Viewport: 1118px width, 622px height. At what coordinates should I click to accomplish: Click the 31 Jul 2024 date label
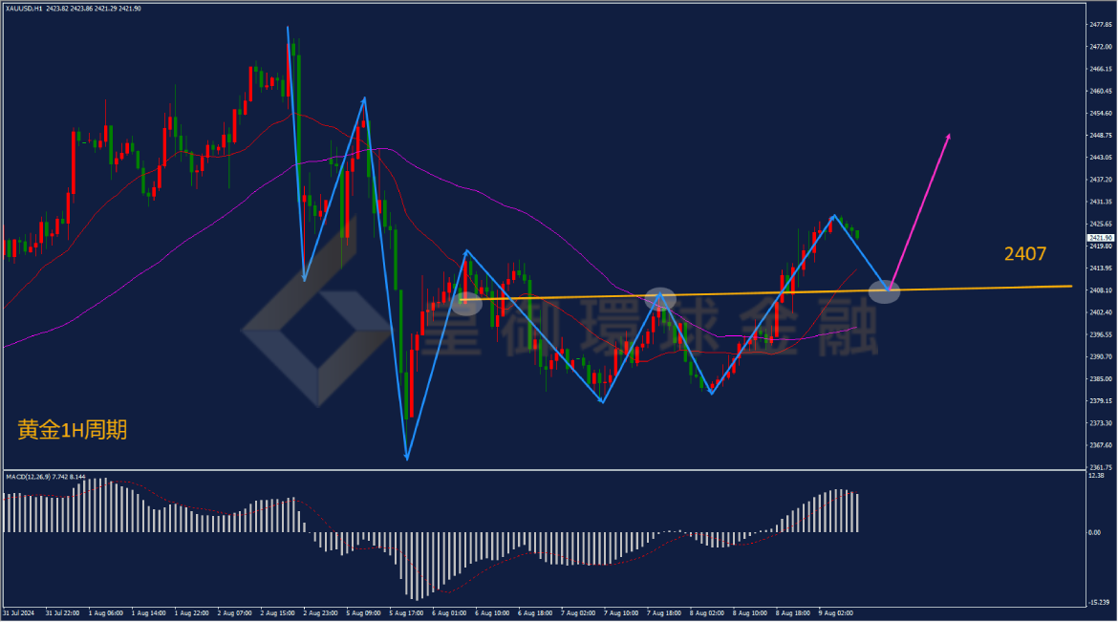click(18, 612)
